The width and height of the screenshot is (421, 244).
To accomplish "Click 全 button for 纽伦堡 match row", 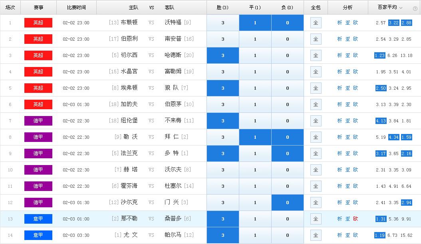I will (x=316, y=121).
